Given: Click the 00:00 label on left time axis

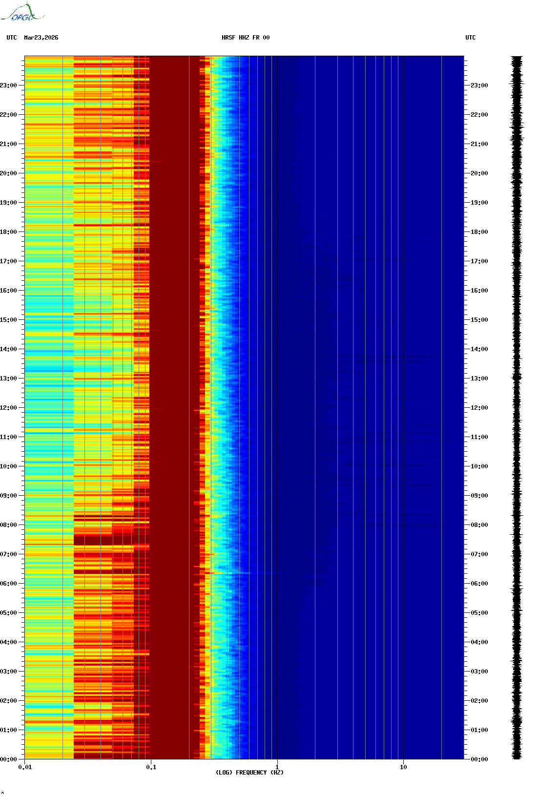Looking at the screenshot, I should [8, 759].
